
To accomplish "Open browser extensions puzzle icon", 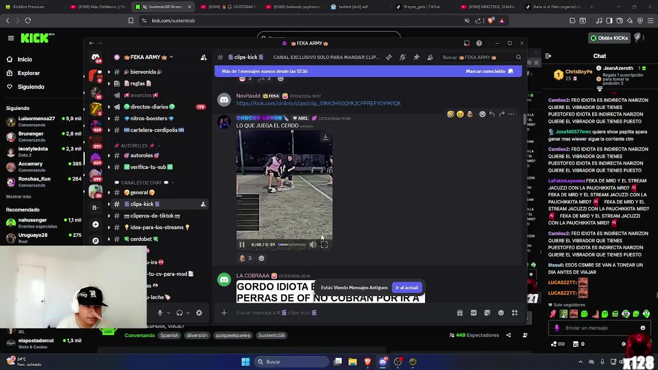I will point(573,21).
